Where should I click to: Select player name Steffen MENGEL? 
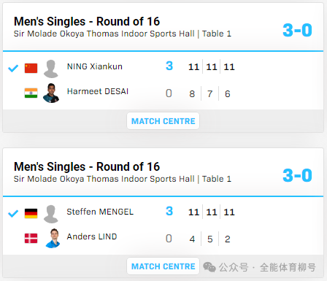pyautogui.click(x=100, y=212)
